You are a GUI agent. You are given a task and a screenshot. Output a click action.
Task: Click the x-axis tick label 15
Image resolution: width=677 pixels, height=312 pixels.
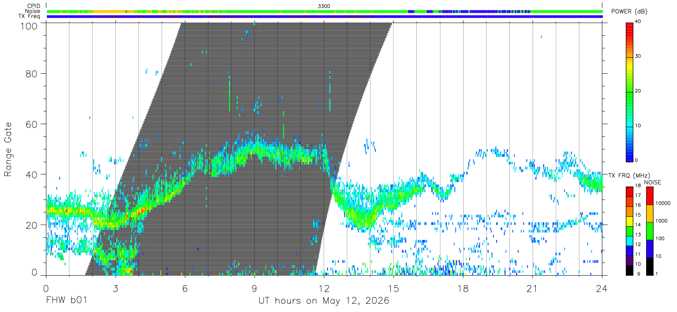(x=394, y=288)
